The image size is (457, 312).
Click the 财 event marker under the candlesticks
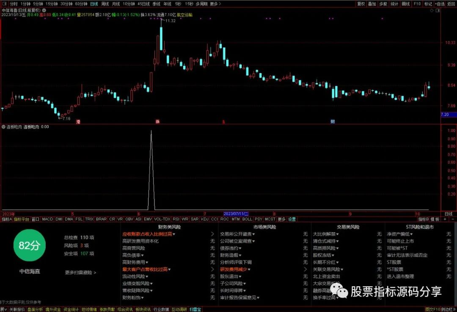coord(333,121)
